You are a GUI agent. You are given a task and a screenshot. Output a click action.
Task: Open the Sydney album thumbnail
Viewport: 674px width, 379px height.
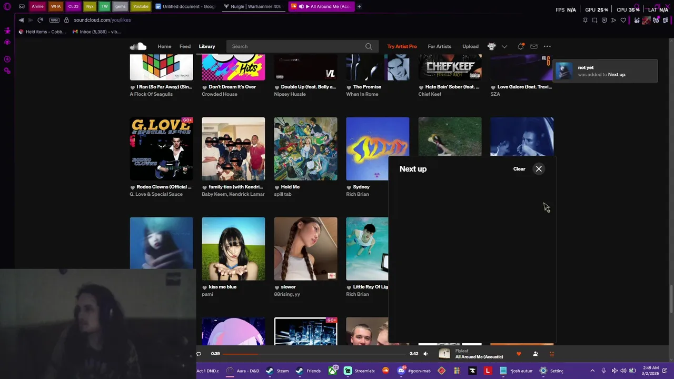pyautogui.click(x=378, y=148)
